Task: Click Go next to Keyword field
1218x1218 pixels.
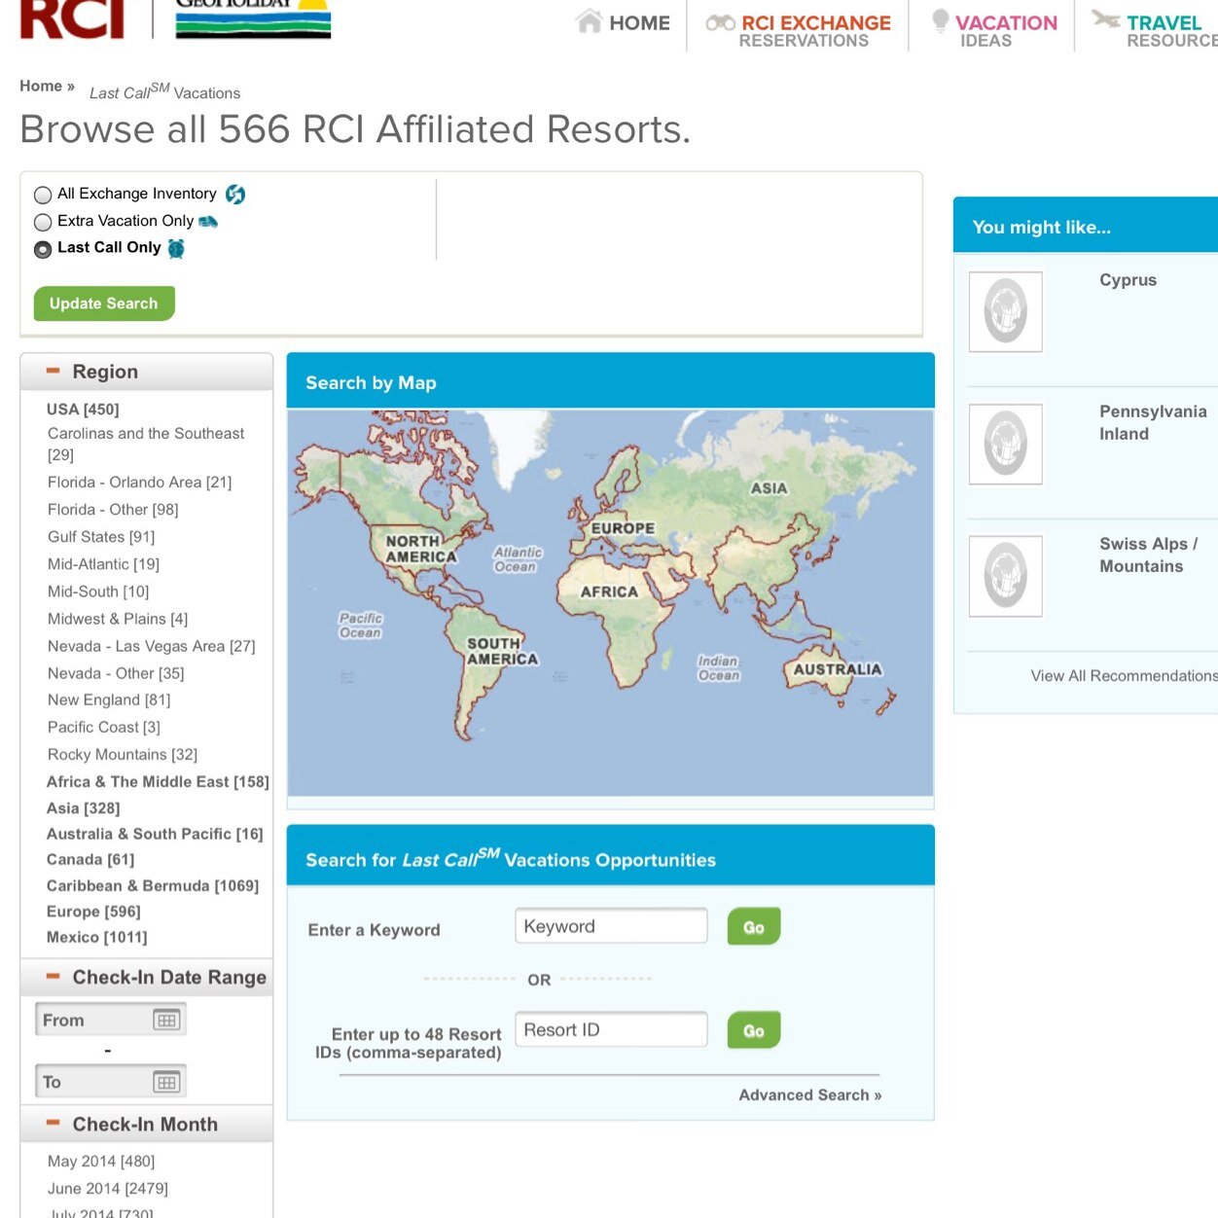Action: pyautogui.click(x=754, y=926)
